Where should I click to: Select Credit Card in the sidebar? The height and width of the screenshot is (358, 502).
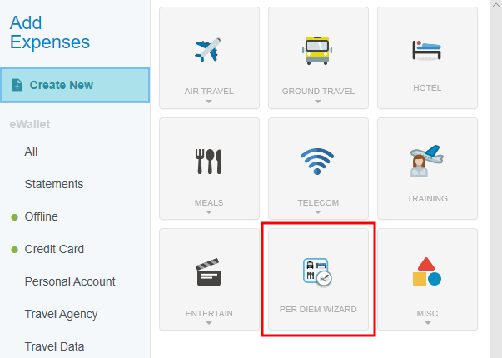54,249
